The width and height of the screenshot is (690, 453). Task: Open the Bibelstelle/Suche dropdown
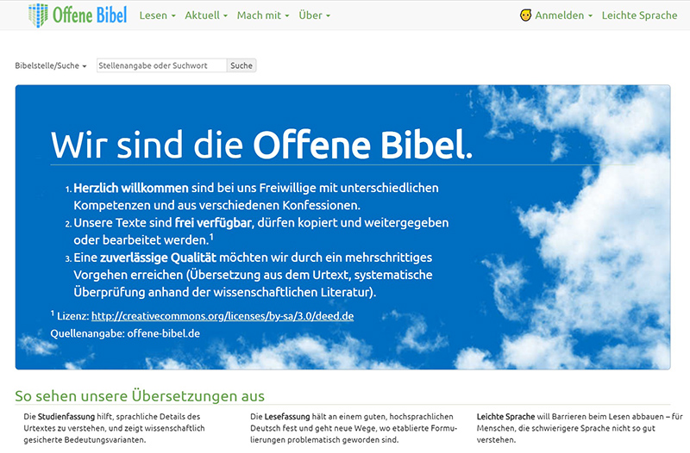(x=51, y=65)
